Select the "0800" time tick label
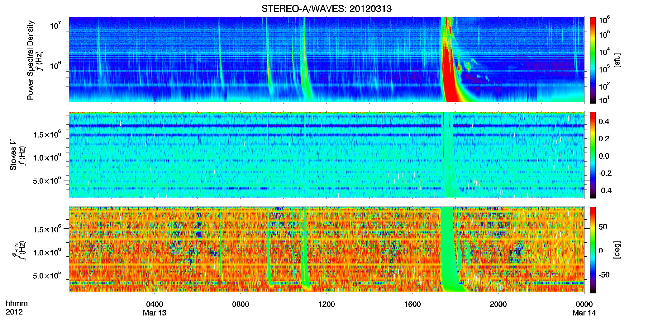The height and width of the screenshot is (336, 653). tap(241, 304)
